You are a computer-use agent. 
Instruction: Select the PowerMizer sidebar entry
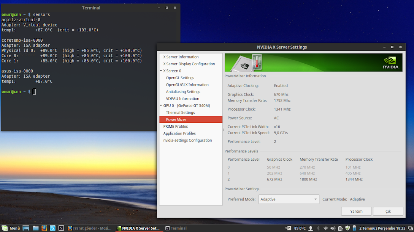[191, 119]
